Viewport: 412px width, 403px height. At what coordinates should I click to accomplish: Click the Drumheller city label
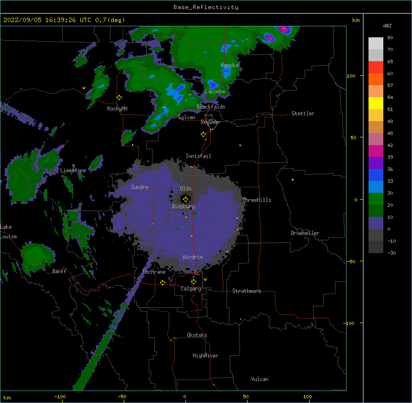click(305, 233)
